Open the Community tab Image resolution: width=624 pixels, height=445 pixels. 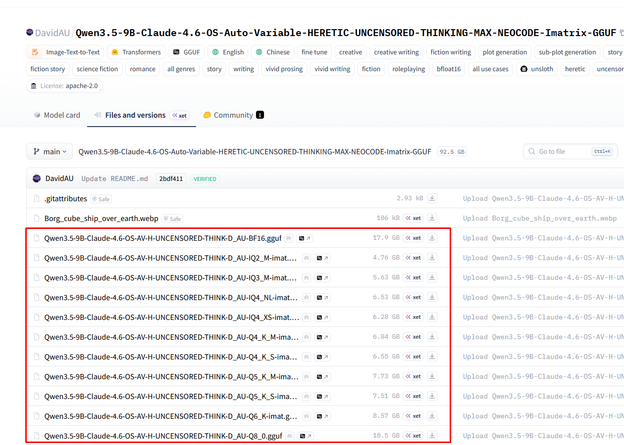point(233,115)
